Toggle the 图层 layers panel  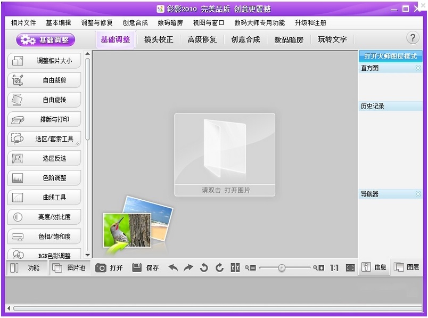[x=406, y=267]
